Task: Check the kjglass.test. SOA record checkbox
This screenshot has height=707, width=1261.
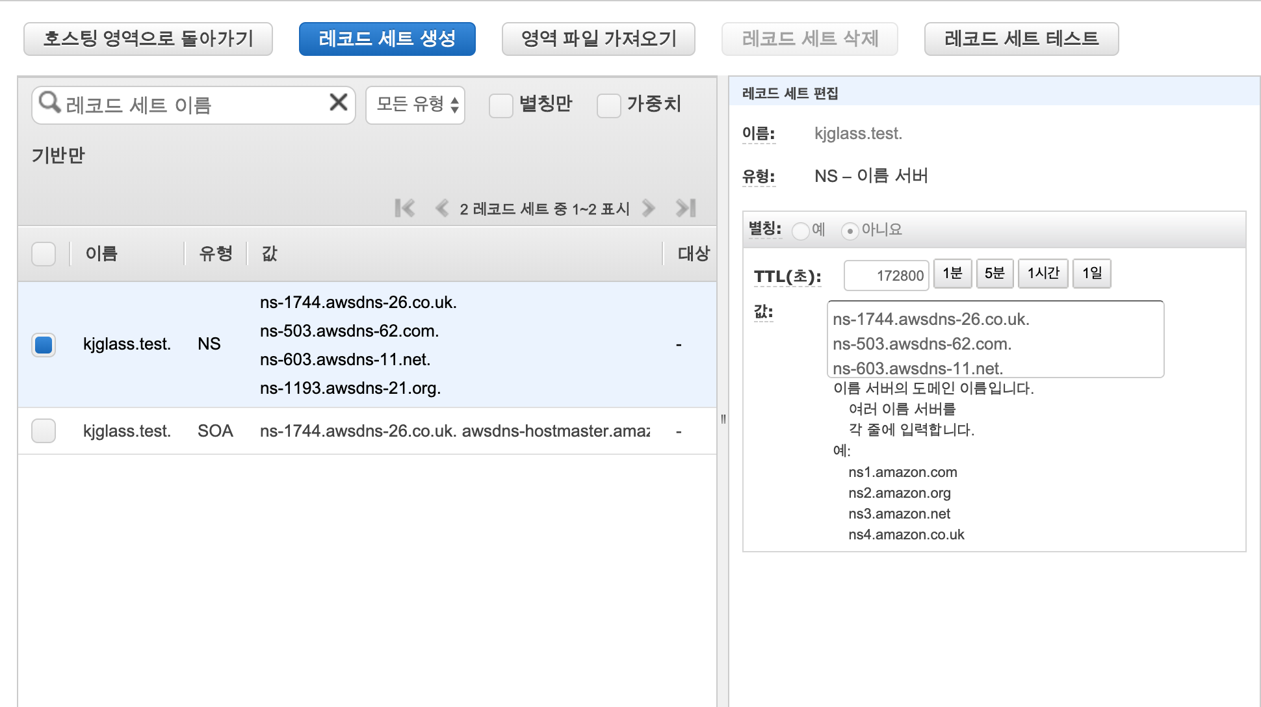Action: point(44,431)
